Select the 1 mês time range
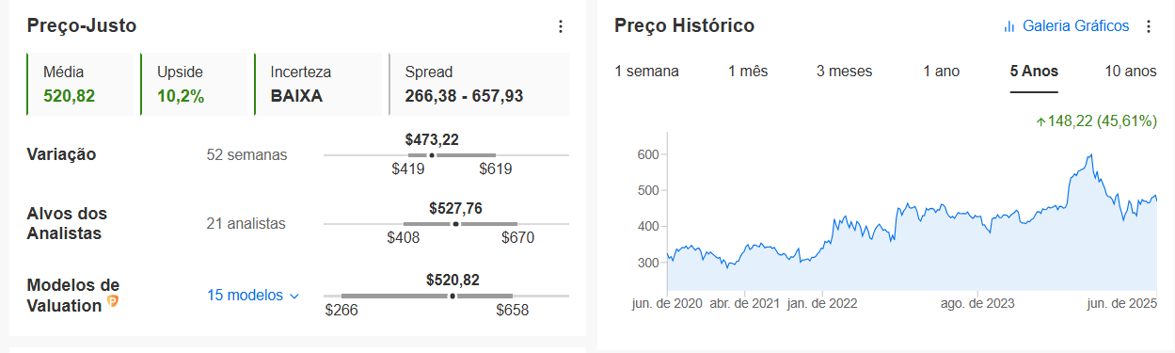1175x353 pixels. pos(748,72)
